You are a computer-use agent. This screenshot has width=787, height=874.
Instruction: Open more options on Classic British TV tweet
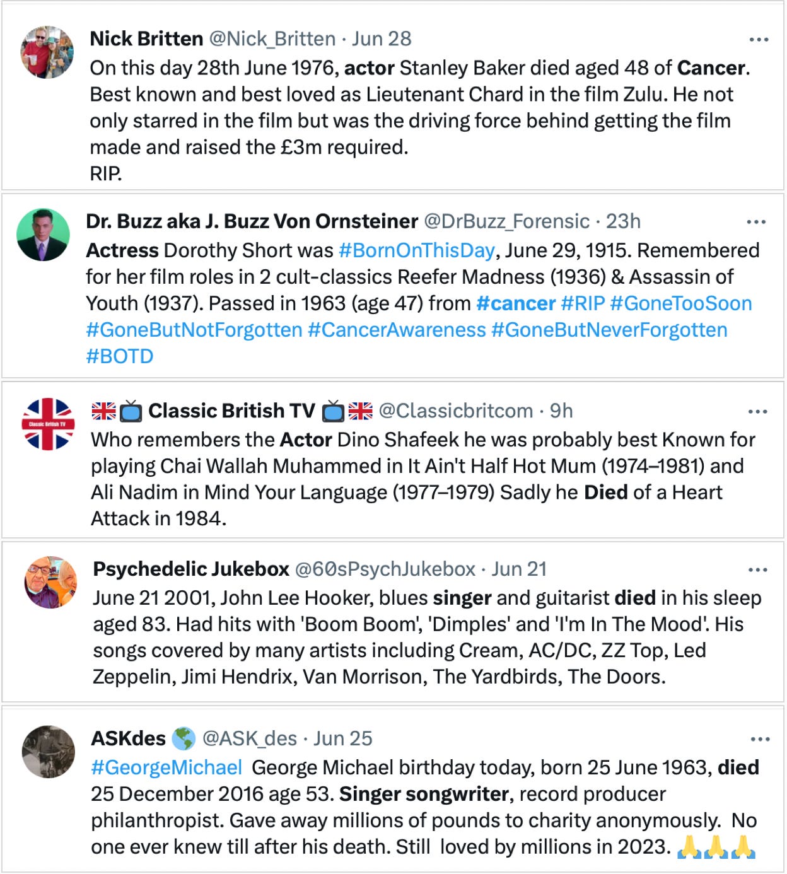[x=757, y=412]
